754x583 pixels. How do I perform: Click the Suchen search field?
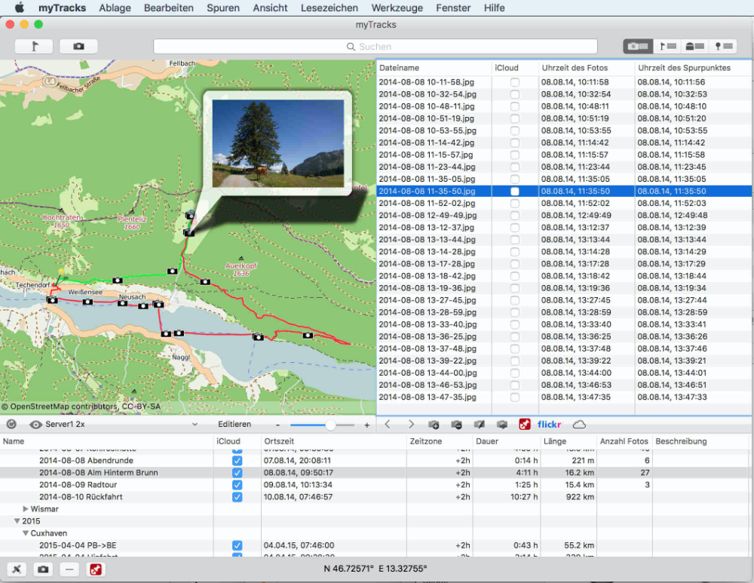point(375,47)
